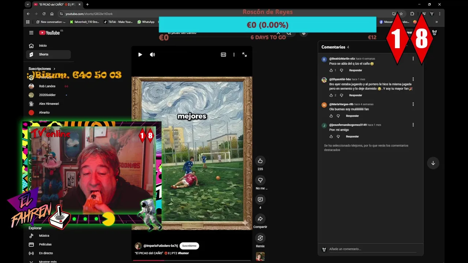
Task: Select Shorts in the YouTube sidebar
Action: pyautogui.click(x=48, y=54)
